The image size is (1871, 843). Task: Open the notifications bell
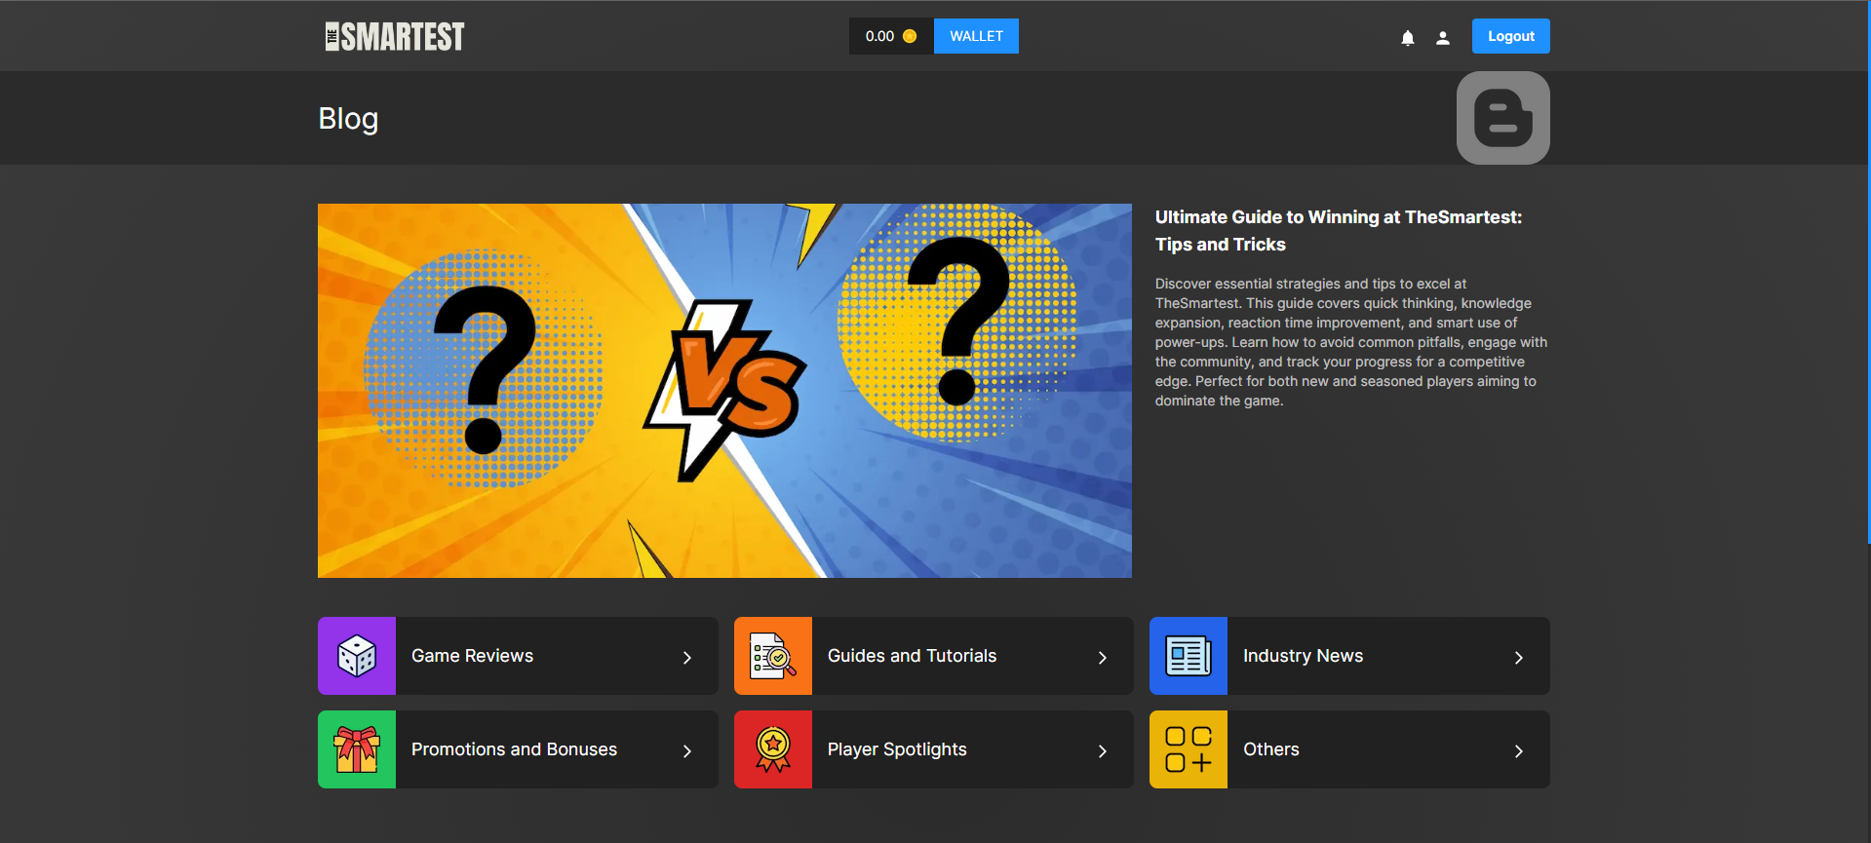1407,37
